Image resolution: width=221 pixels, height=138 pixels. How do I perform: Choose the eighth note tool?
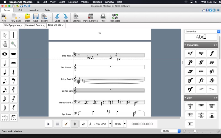[x=5, y=81]
